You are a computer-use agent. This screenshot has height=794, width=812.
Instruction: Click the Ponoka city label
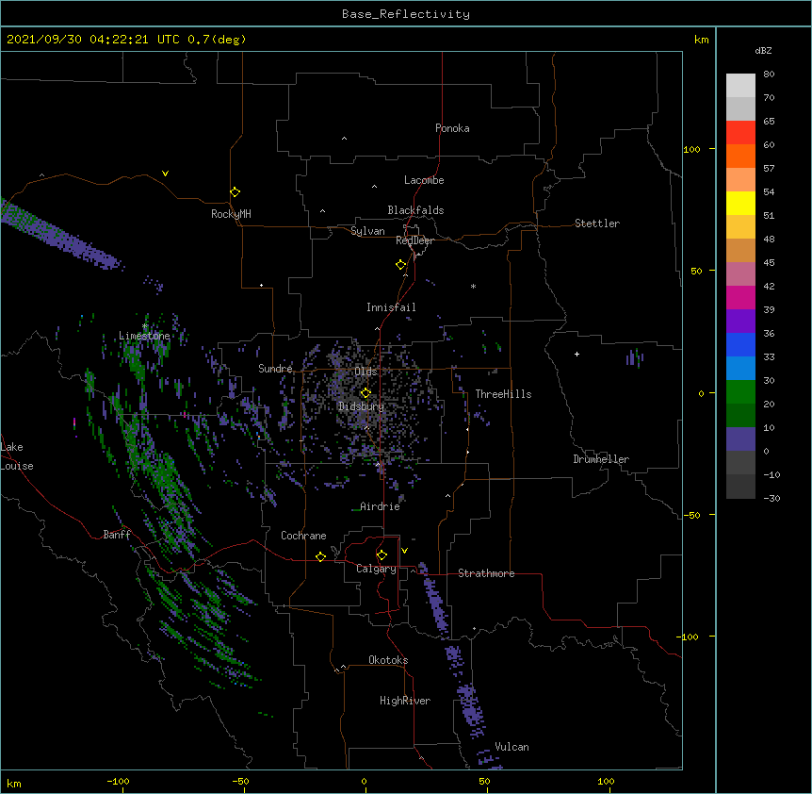452,128
